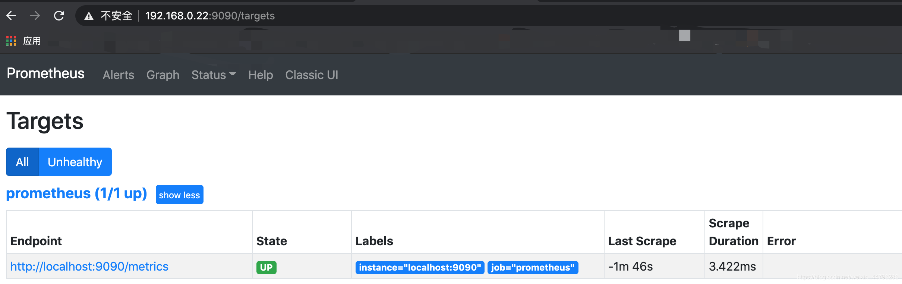Open the apps grid icon in bookmarks bar
Image resolution: width=902 pixels, height=284 pixels.
[11, 41]
